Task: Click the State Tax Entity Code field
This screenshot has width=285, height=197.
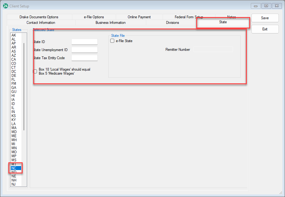Action: click(x=84, y=58)
